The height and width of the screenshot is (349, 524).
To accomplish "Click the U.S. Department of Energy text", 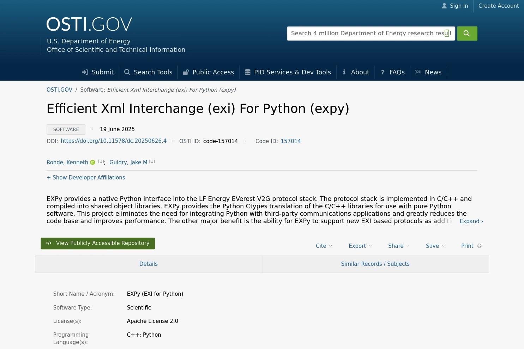I will [89, 41].
